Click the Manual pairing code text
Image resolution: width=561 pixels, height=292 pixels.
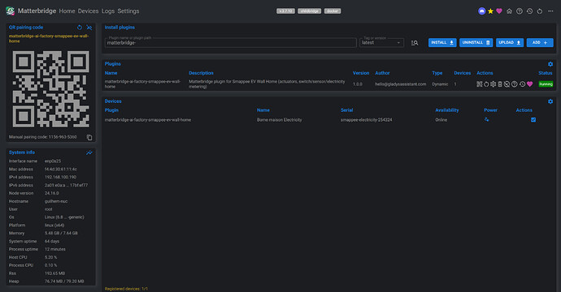[x=42, y=137]
